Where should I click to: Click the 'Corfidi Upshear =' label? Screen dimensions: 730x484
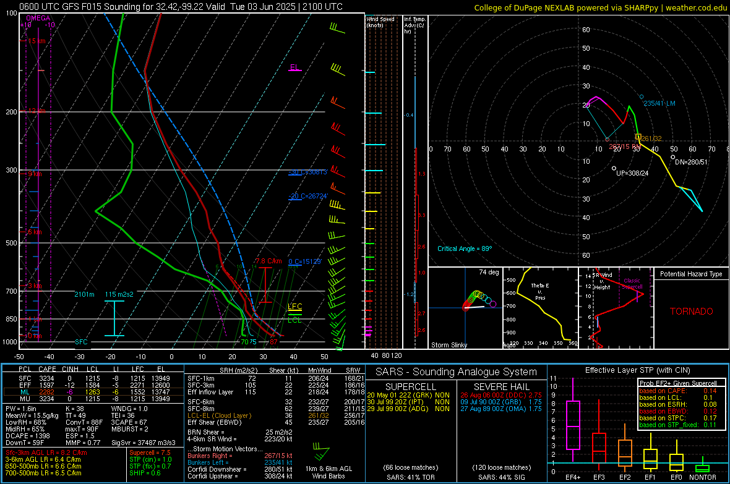click(x=212, y=476)
